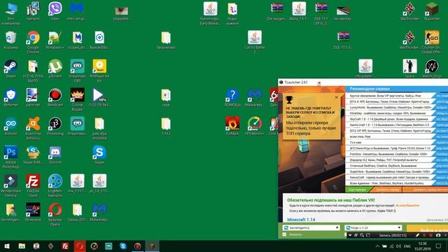Stop recording with the Bandicam red button
448x252 pixels.
[x=430, y=235]
